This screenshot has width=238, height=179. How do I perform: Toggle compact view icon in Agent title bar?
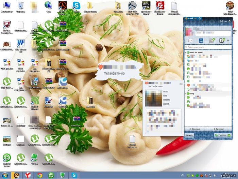coord(221,21)
